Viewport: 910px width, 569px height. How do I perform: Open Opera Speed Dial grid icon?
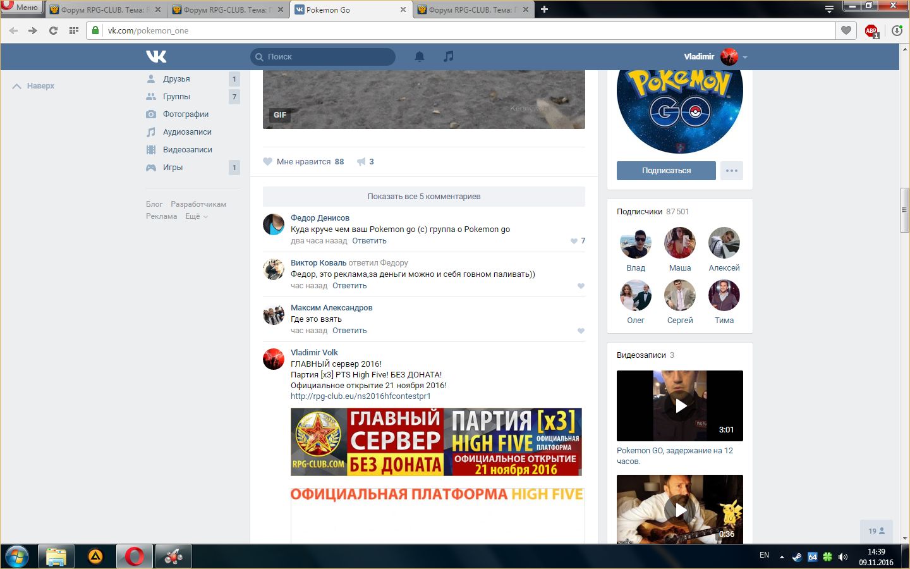click(74, 30)
